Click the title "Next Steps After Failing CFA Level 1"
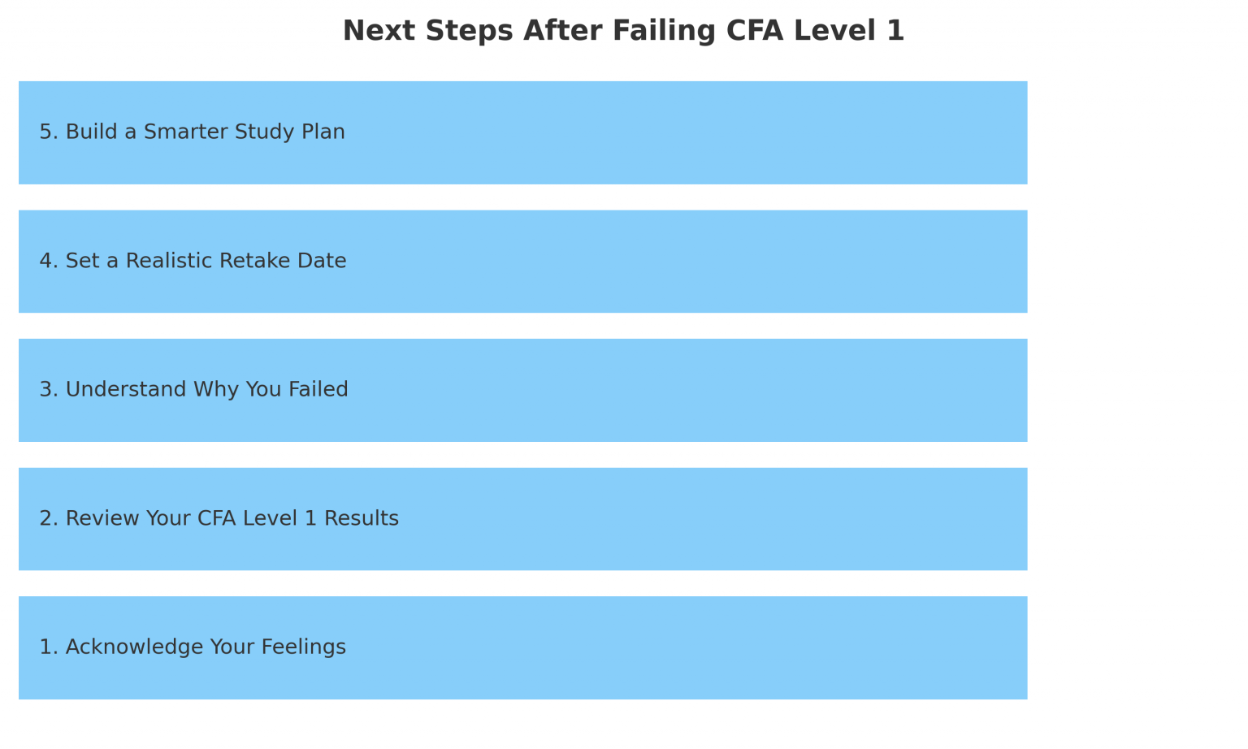 (x=623, y=31)
